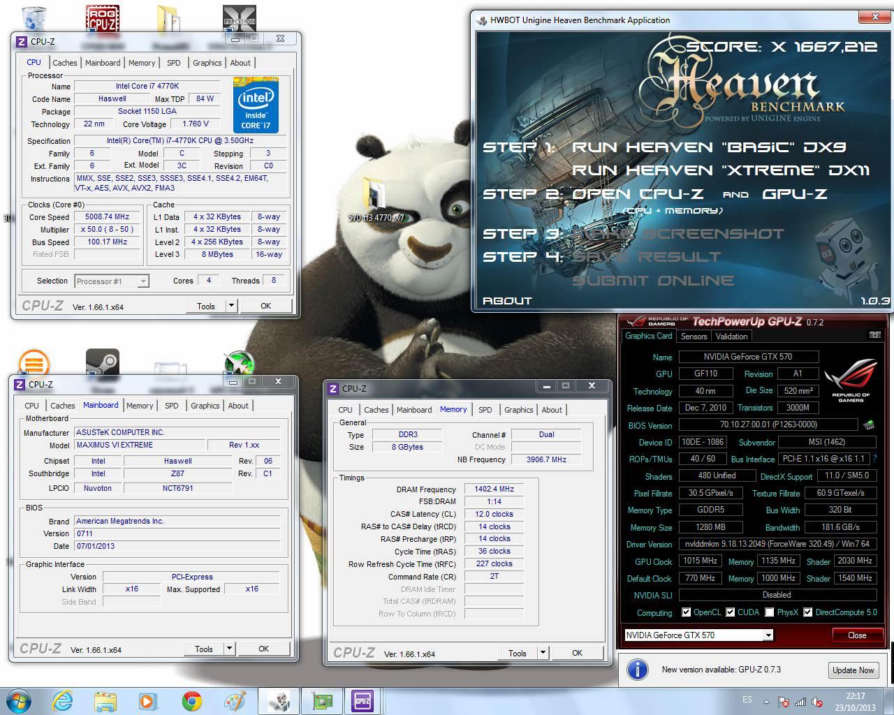Click ABOUT in the Heaven benchmark app
Screen dimensions: 894x715
(x=507, y=301)
